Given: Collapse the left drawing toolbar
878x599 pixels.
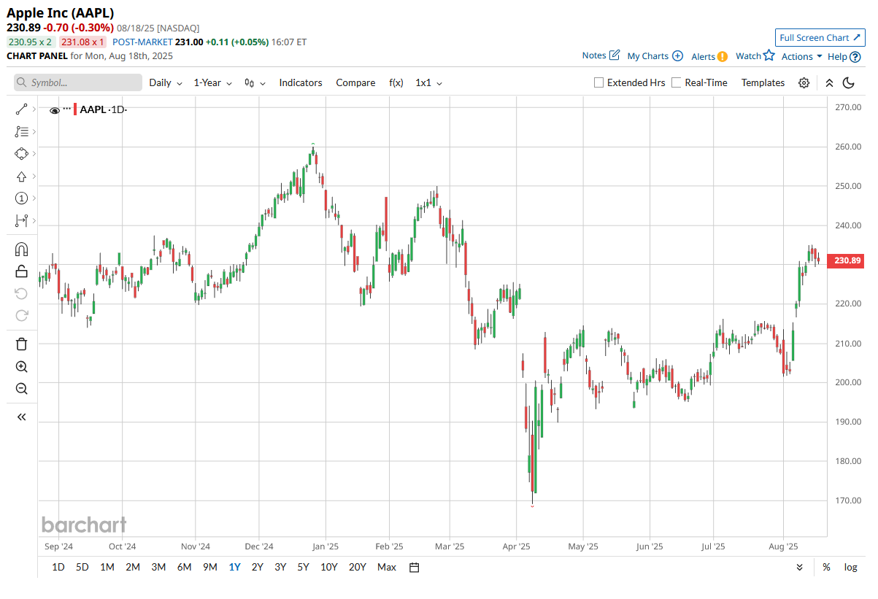Looking at the screenshot, I should [x=21, y=417].
